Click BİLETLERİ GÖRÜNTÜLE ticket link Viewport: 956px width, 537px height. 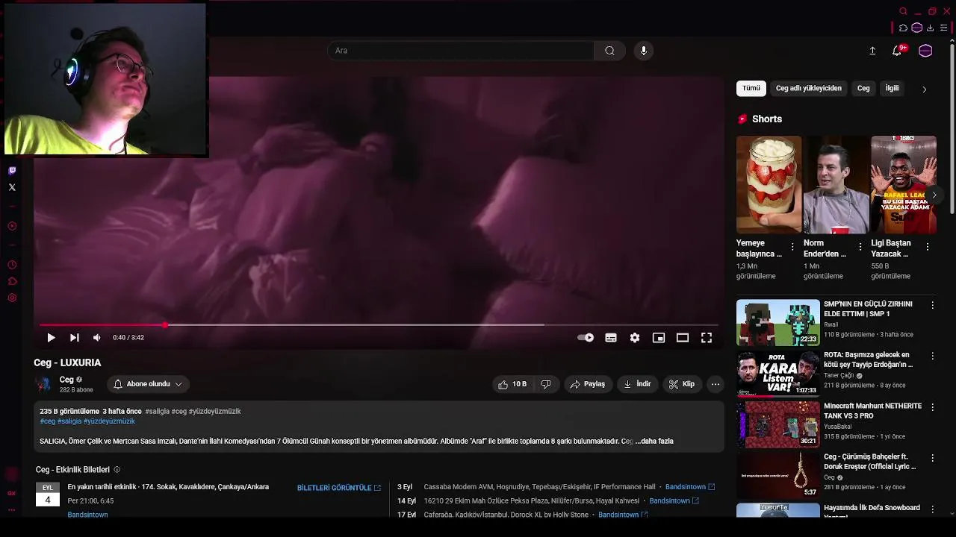pyautogui.click(x=339, y=488)
